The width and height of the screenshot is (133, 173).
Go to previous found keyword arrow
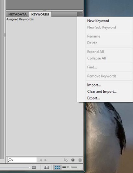pyautogui.click(x=41, y=160)
